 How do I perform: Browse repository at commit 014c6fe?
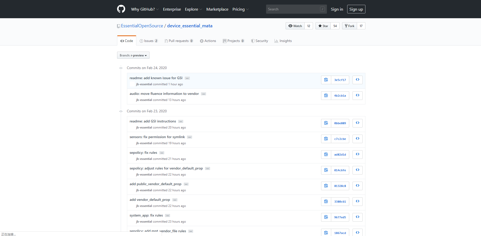pyautogui.click(x=357, y=170)
